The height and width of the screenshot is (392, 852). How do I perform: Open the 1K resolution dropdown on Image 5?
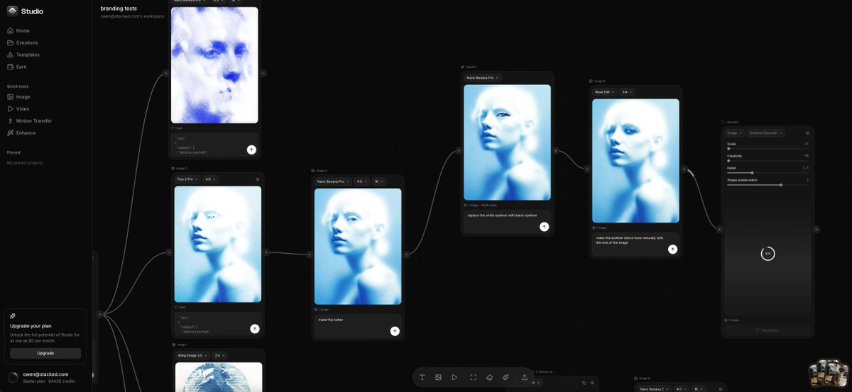click(379, 181)
